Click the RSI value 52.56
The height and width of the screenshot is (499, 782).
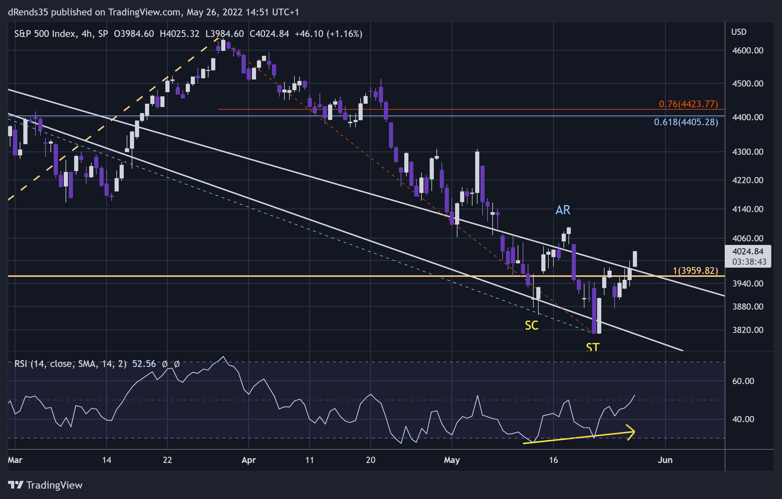tap(144, 364)
